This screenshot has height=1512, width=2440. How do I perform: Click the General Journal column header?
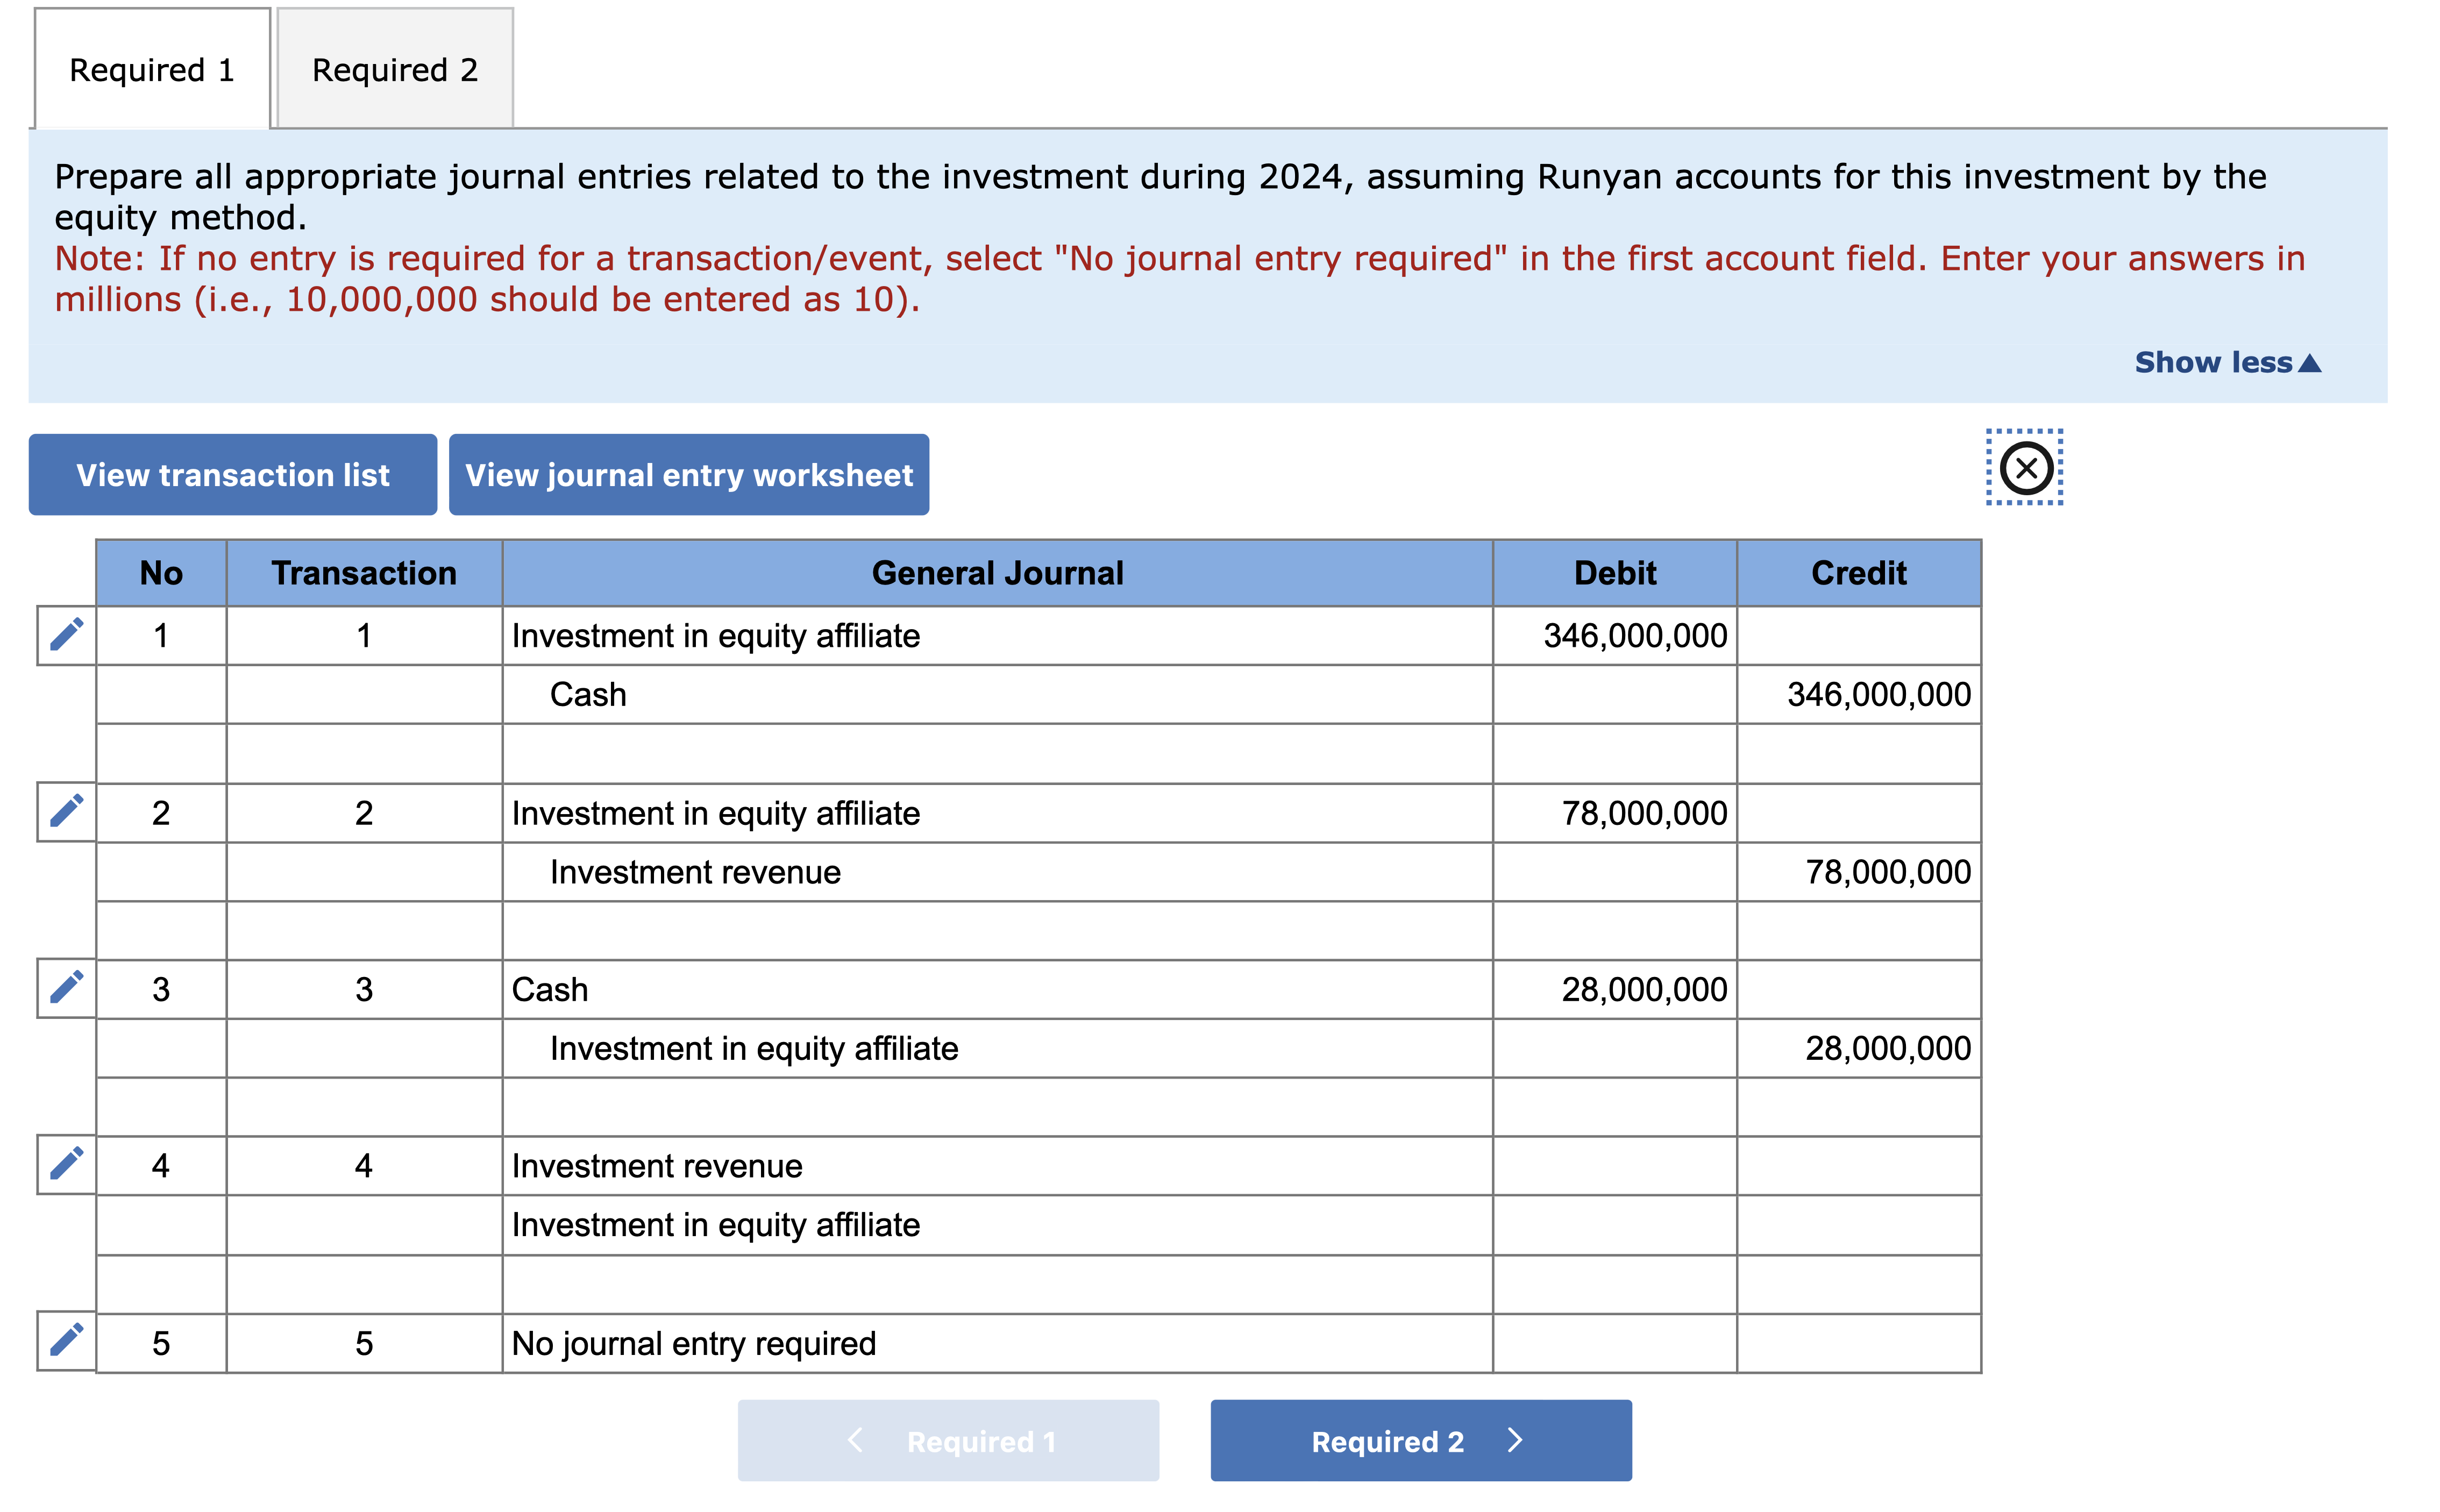tap(997, 573)
